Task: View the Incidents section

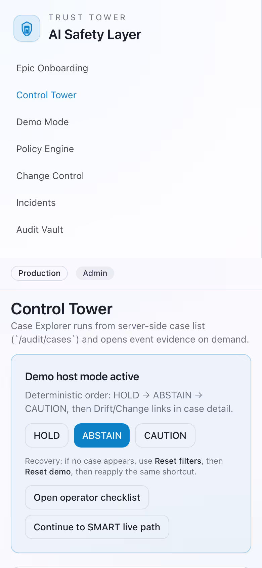Action: (x=36, y=203)
